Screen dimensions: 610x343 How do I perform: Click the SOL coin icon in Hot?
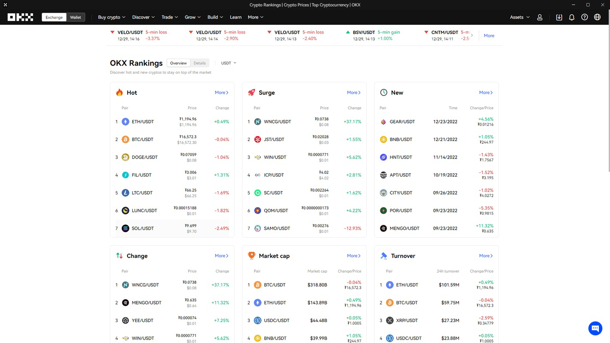coord(125,229)
